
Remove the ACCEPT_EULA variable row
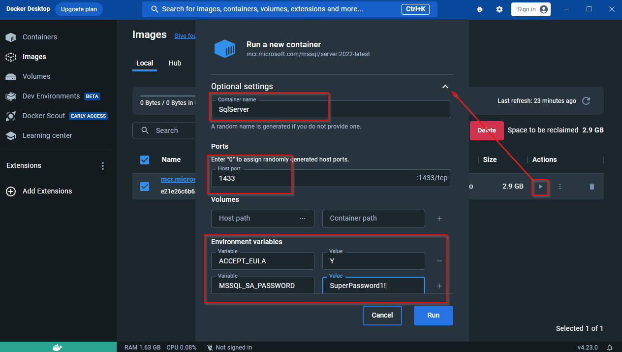[439, 261]
